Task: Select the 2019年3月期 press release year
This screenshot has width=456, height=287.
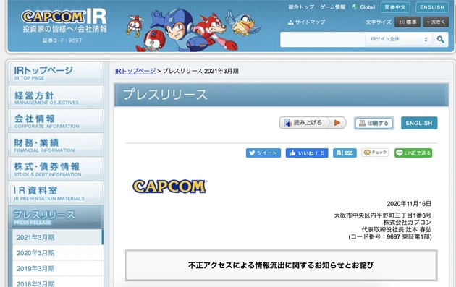Action: pyautogui.click(x=58, y=268)
